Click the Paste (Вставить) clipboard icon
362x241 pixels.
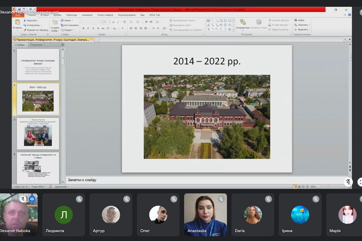17,22
